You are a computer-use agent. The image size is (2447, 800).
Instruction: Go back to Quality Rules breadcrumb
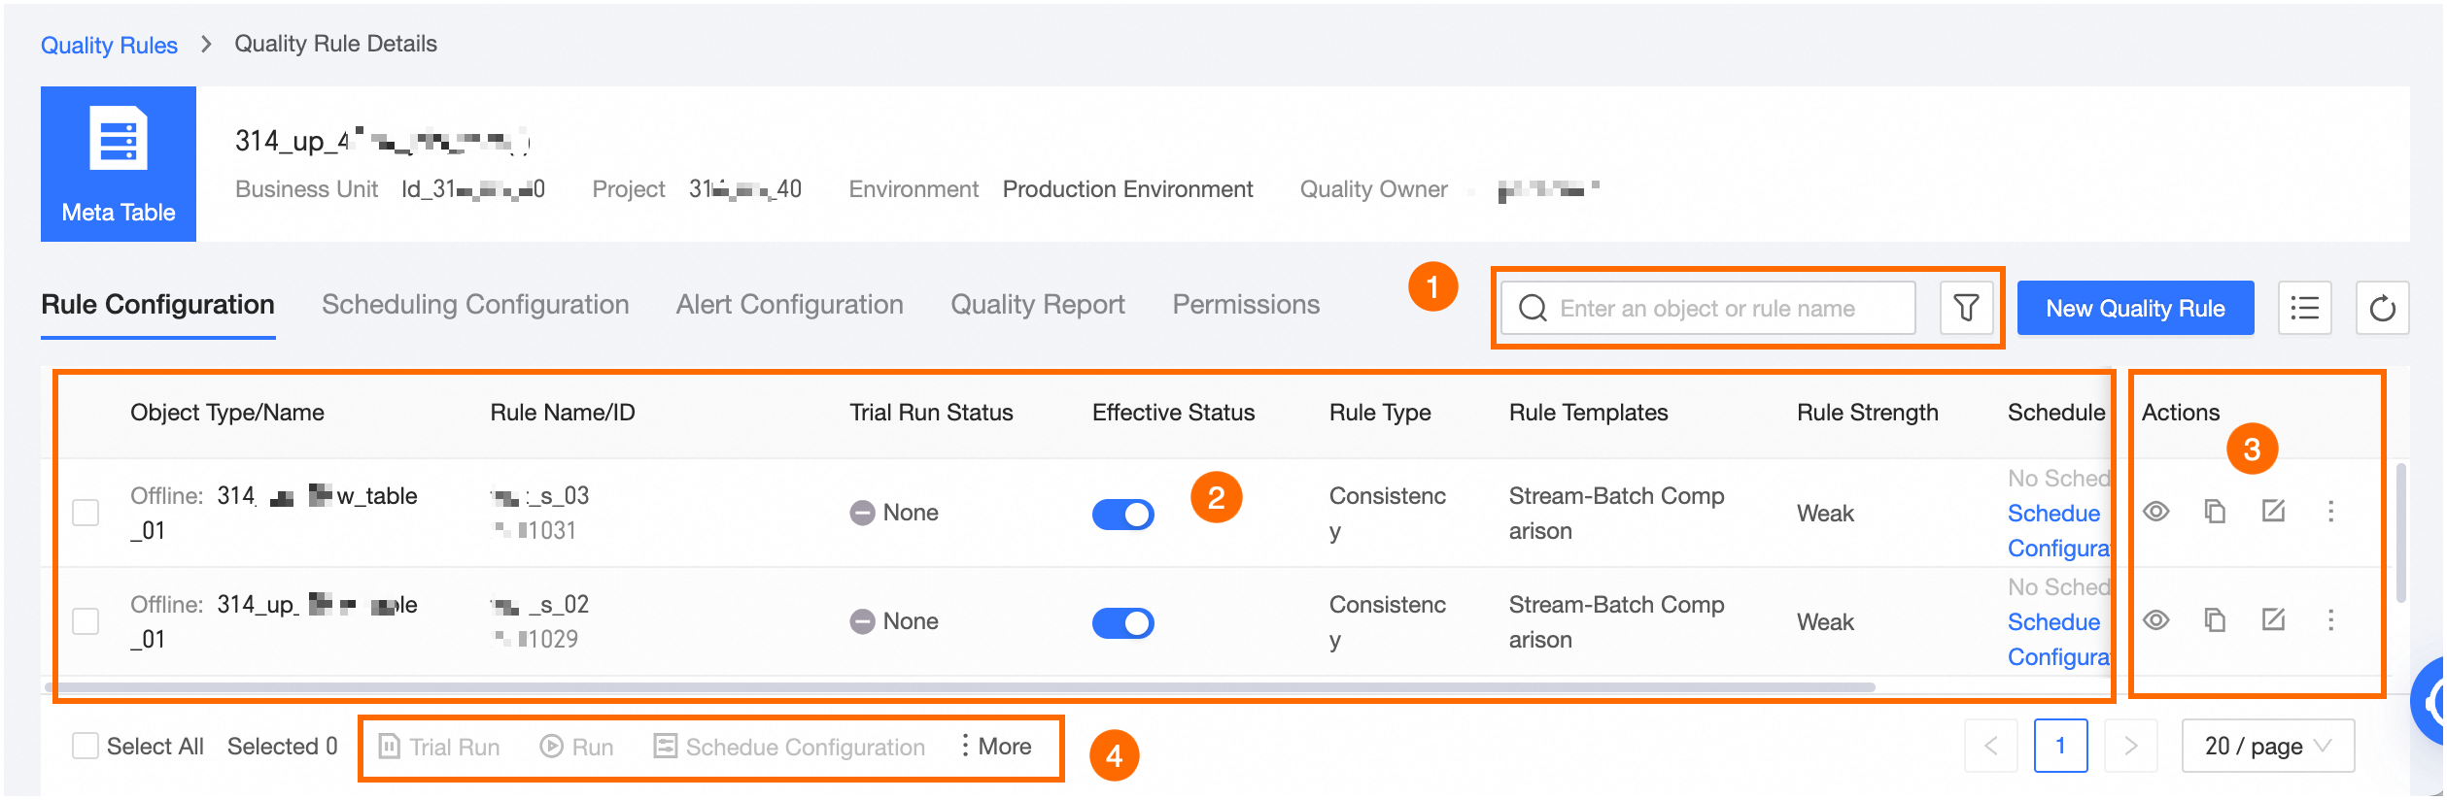pos(109,45)
